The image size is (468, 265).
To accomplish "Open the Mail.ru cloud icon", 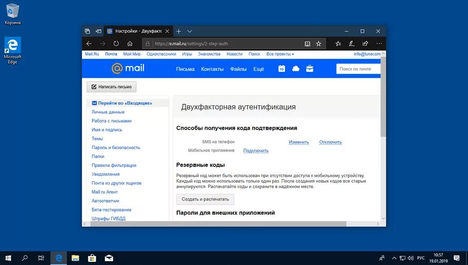I will click(296, 69).
